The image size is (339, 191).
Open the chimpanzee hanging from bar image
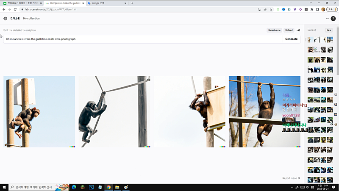[x=264, y=111]
